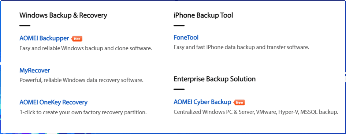The image size is (346, 134).
Task: Go to the FoneTool product page
Action: tap(186, 38)
